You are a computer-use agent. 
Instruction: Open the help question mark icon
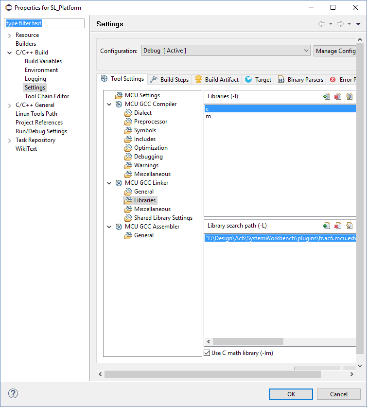(x=13, y=394)
